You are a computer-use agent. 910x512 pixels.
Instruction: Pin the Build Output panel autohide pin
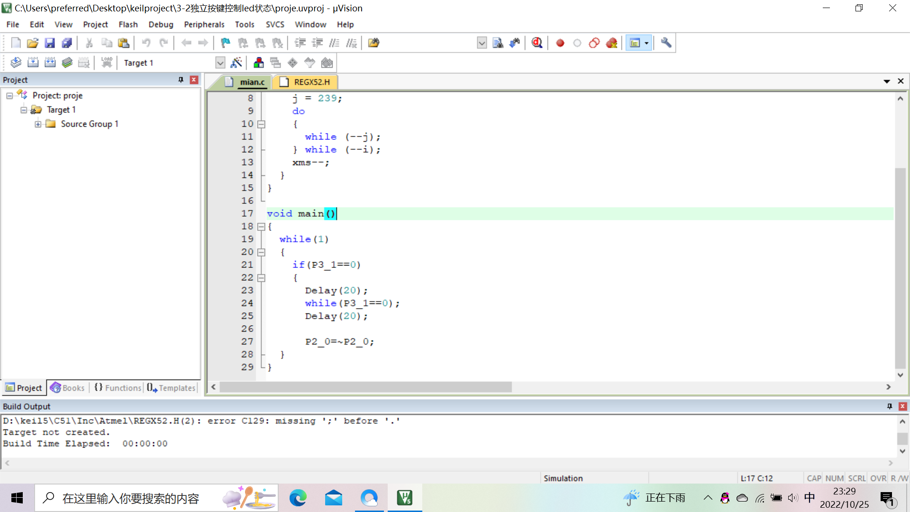890,406
